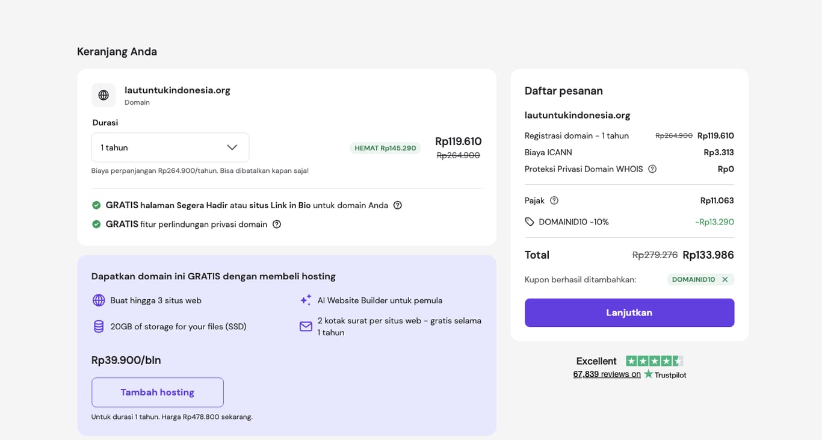This screenshot has width=822, height=440.
Task: Click the "Keranjang Anda" heading
Action: tap(117, 52)
